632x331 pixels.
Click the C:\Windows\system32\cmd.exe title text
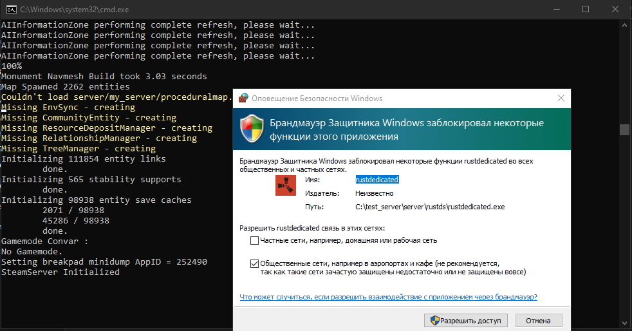point(75,9)
